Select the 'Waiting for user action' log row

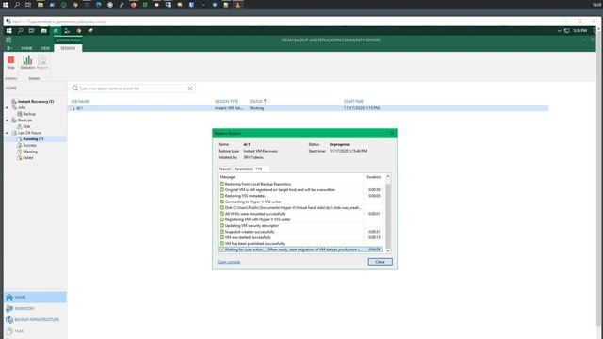(301, 250)
